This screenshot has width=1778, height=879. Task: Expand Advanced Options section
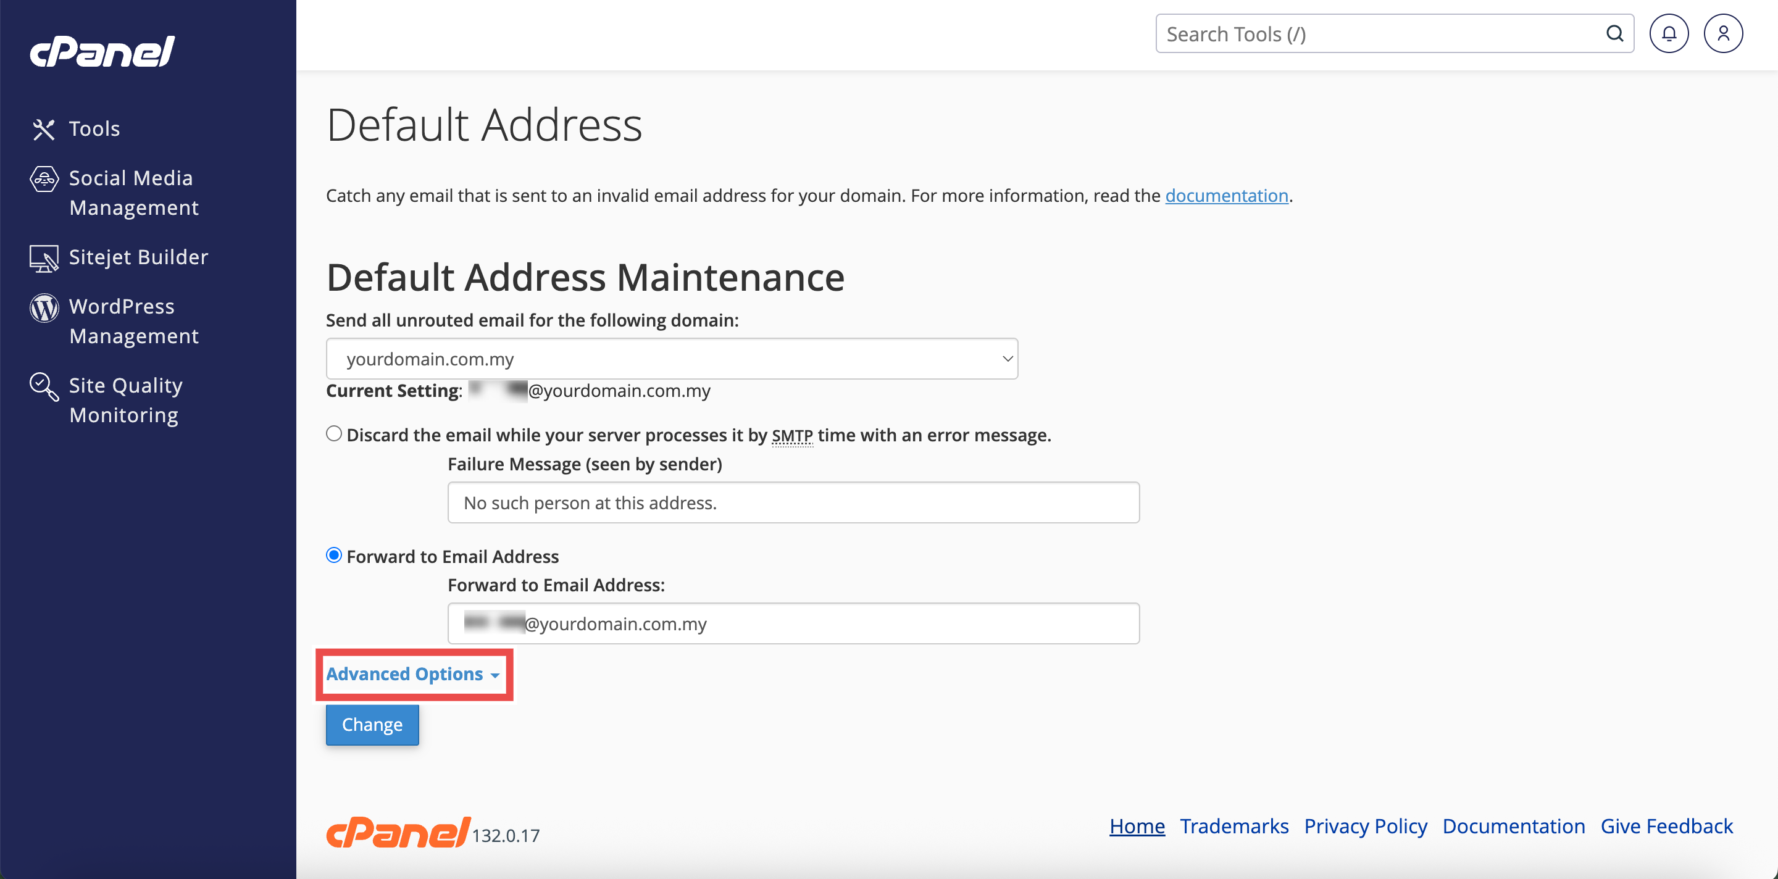pos(412,674)
